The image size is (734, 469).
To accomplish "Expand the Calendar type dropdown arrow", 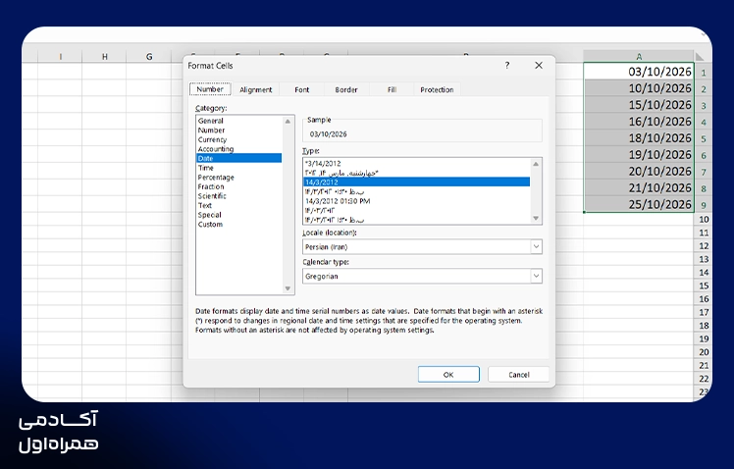I will [536, 276].
